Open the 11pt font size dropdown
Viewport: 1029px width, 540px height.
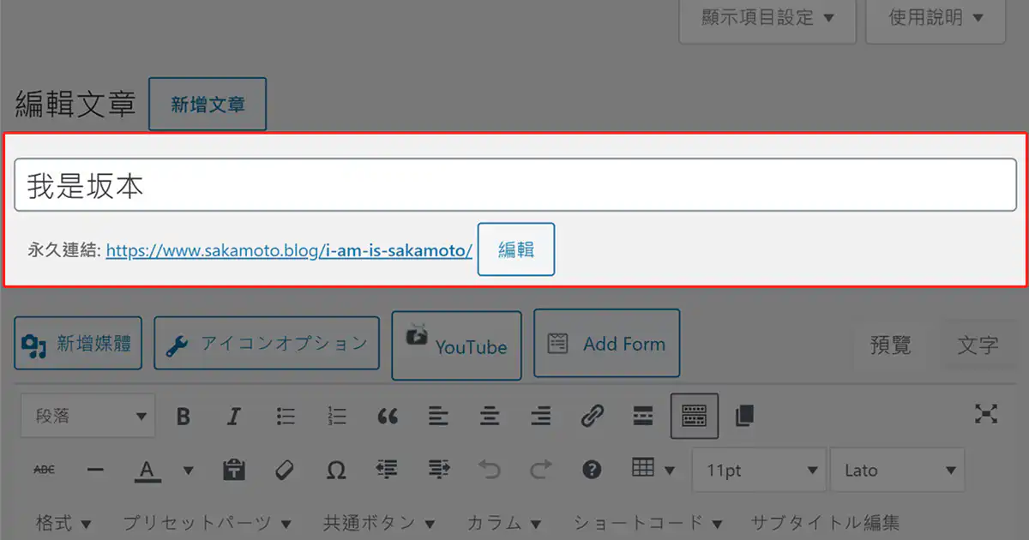(x=759, y=471)
